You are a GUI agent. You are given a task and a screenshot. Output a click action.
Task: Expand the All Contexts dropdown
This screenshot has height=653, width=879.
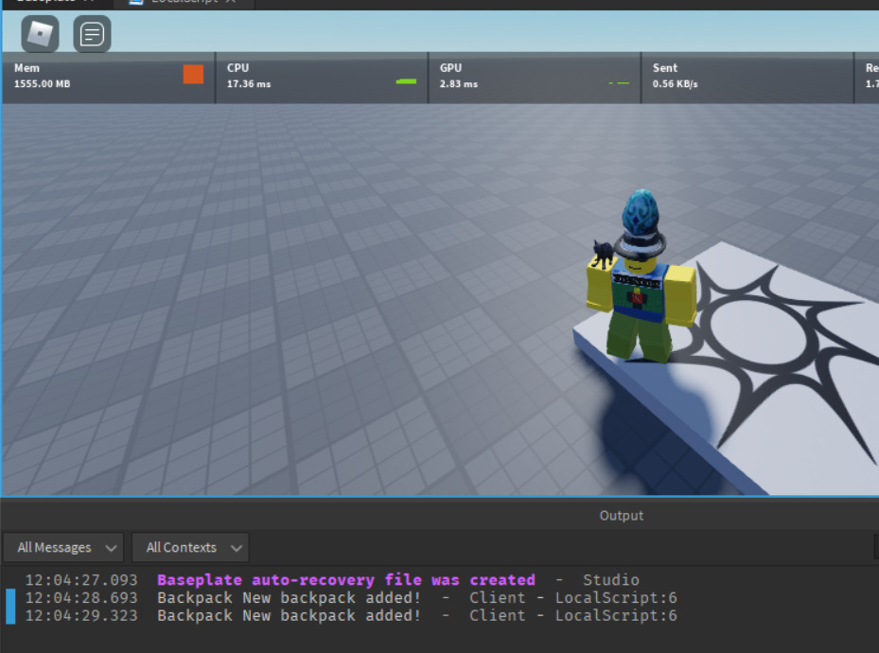190,547
